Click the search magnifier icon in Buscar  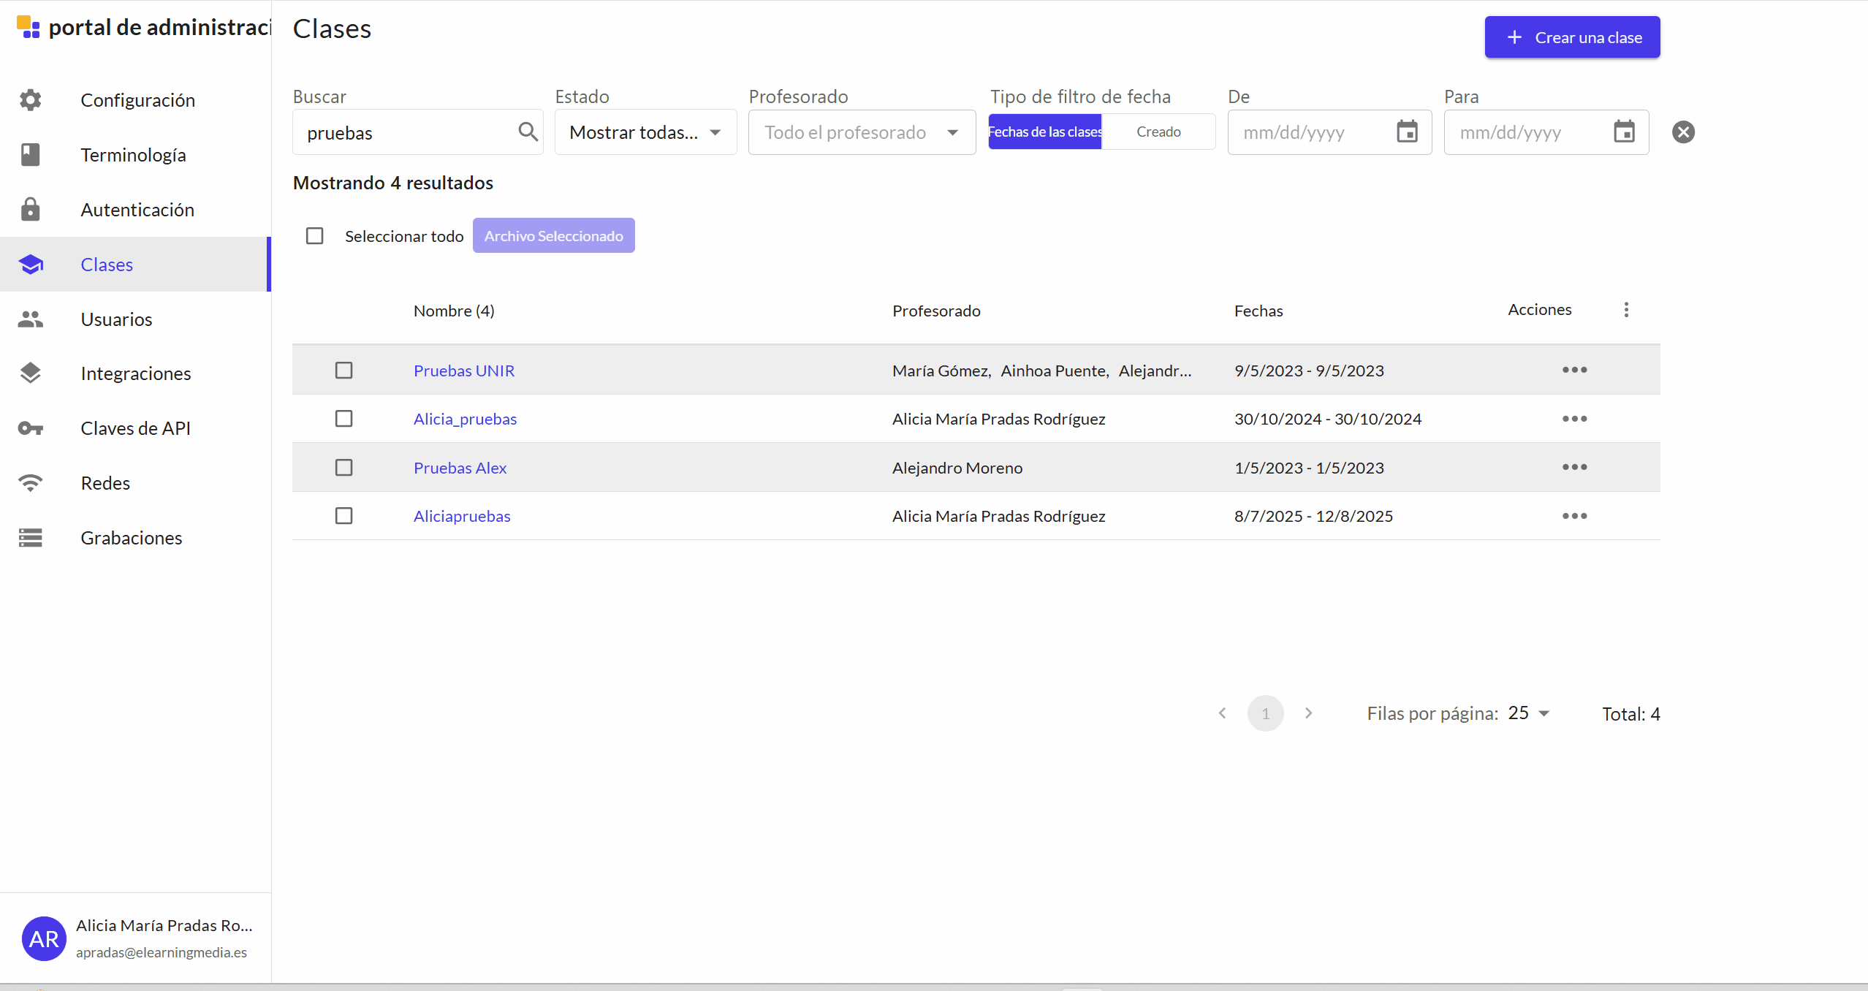click(x=528, y=132)
